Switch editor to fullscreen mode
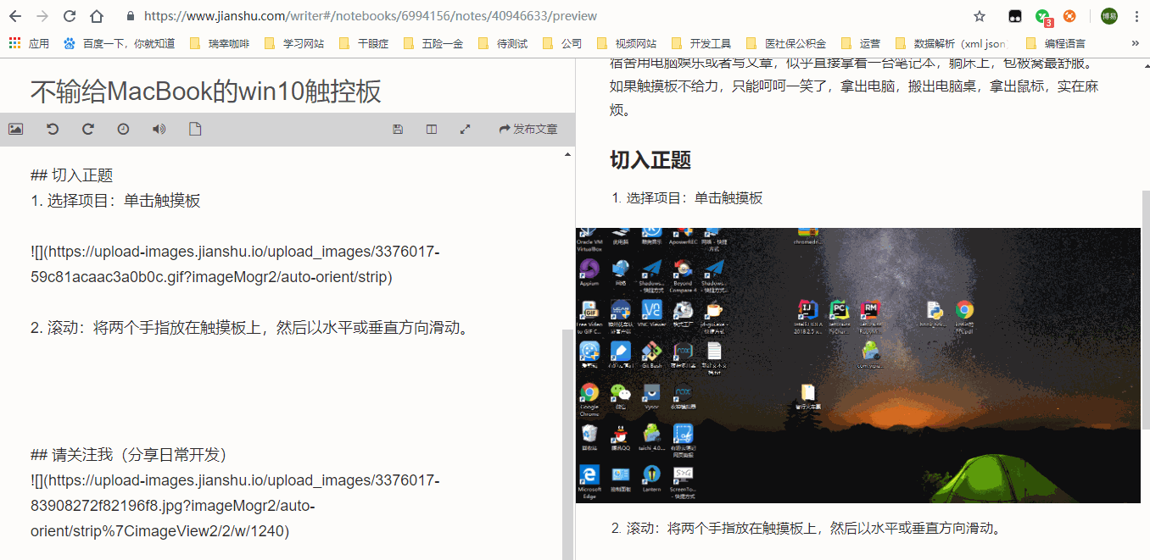 point(465,130)
